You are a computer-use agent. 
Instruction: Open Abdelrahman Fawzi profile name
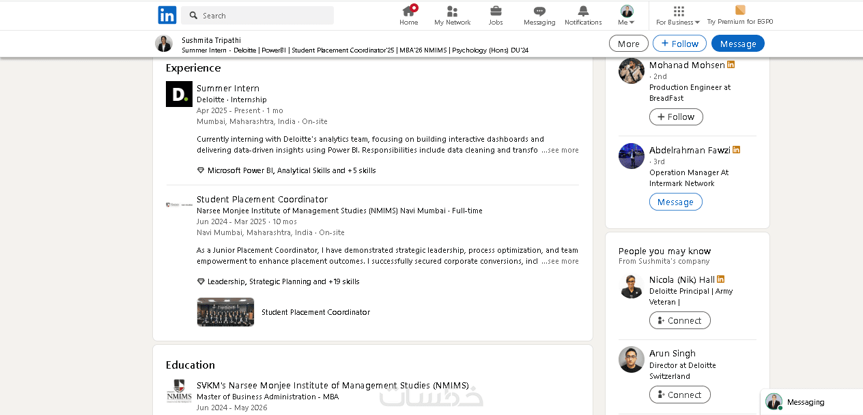pos(690,150)
